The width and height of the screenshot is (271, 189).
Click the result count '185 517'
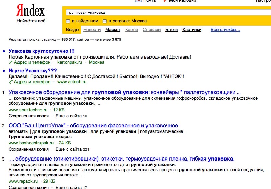(68, 39)
